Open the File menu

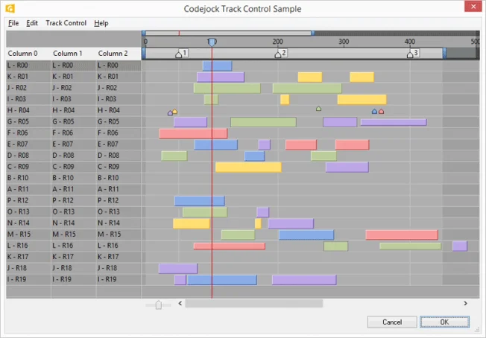13,23
